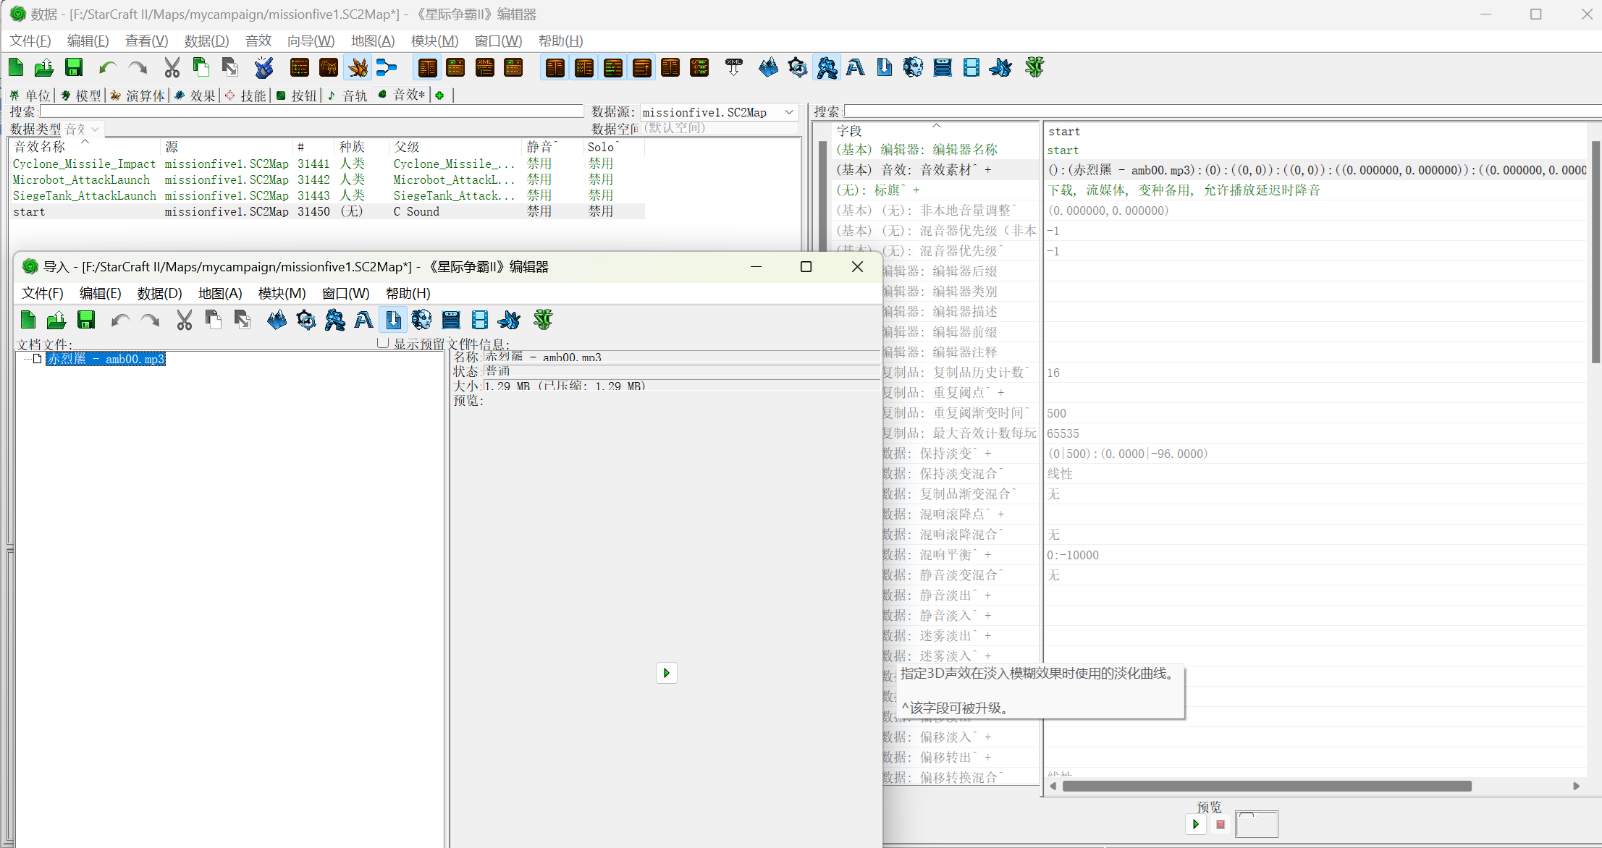Click Open document icon in Data window toolbar
Image resolution: width=1602 pixels, height=848 pixels.
pyautogui.click(x=44, y=68)
